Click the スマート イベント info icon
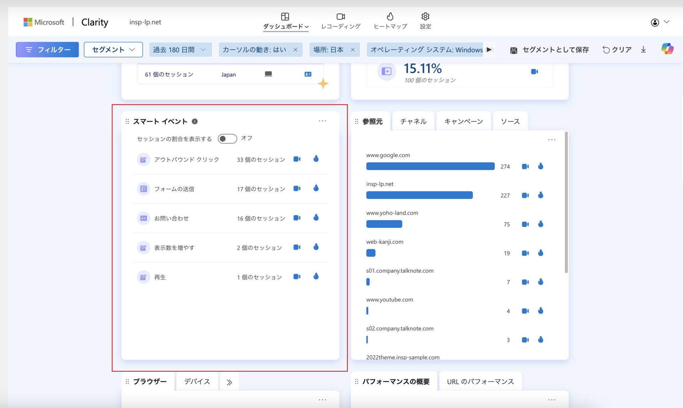Viewport: 683px width, 408px height. 195,122
